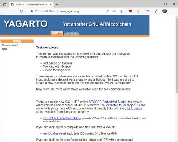Select the HOME navigation tab

tap(57, 33)
